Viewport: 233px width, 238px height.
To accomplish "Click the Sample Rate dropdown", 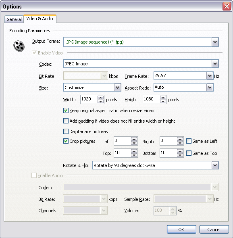I will [x=183, y=199].
